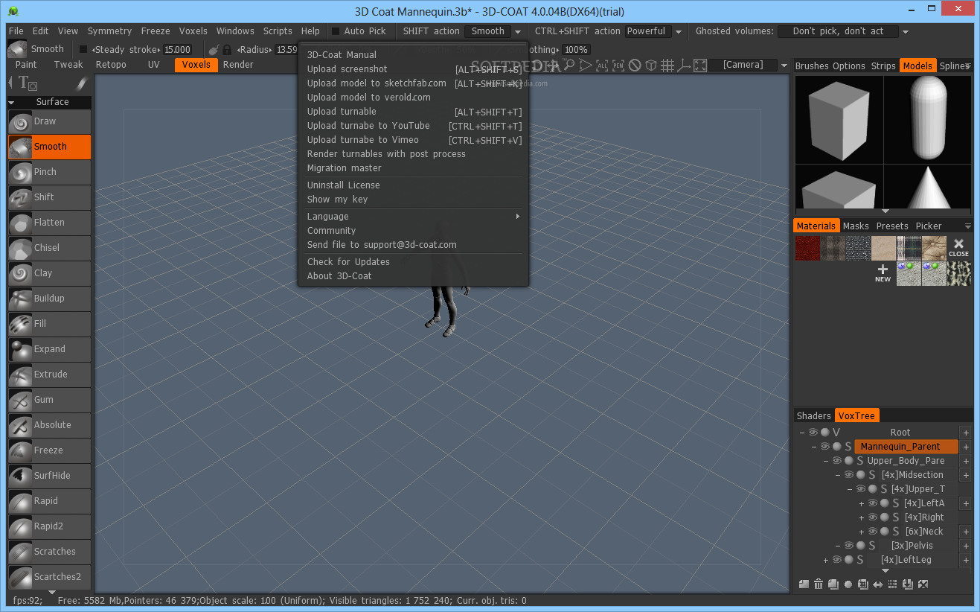The width and height of the screenshot is (980, 612).
Task: Expand the Language submenu
Action: [x=414, y=217]
